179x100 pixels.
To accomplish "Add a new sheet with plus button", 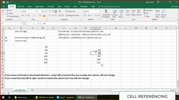I will 32,90.
